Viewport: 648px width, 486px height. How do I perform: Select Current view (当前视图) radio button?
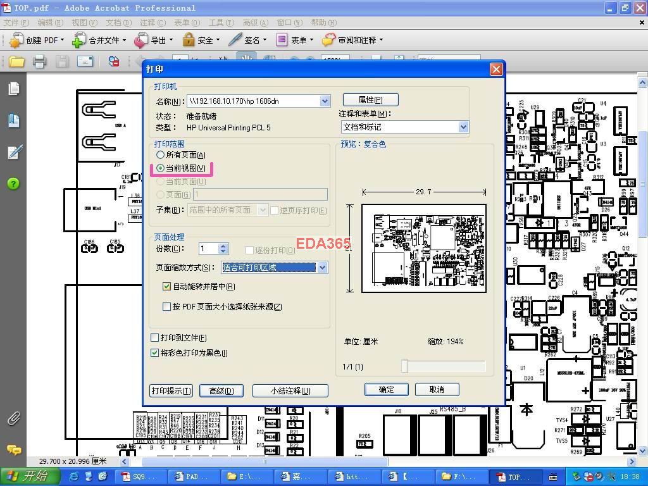point(160,168)
